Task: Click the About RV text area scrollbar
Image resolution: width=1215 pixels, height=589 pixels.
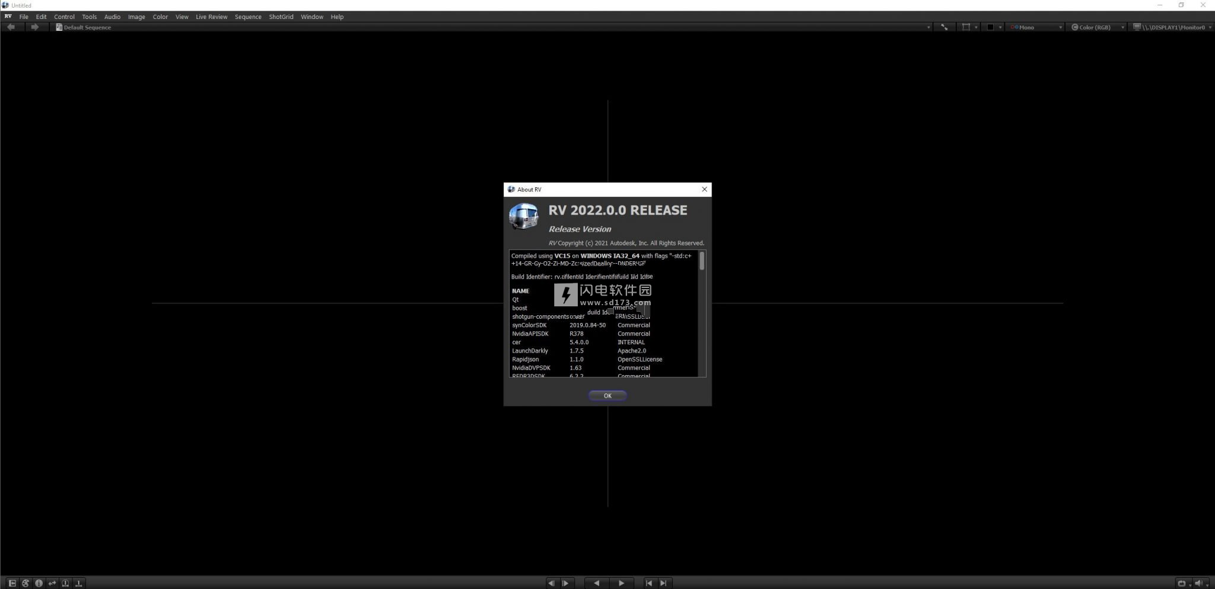Action: pyautogui.click(x=702, y=261)
